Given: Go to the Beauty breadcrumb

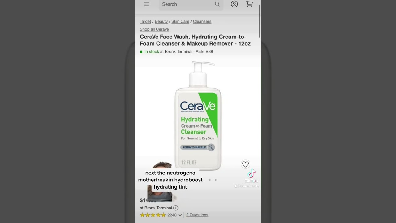Looking at the screenshot, I should [x=161, y=21].
